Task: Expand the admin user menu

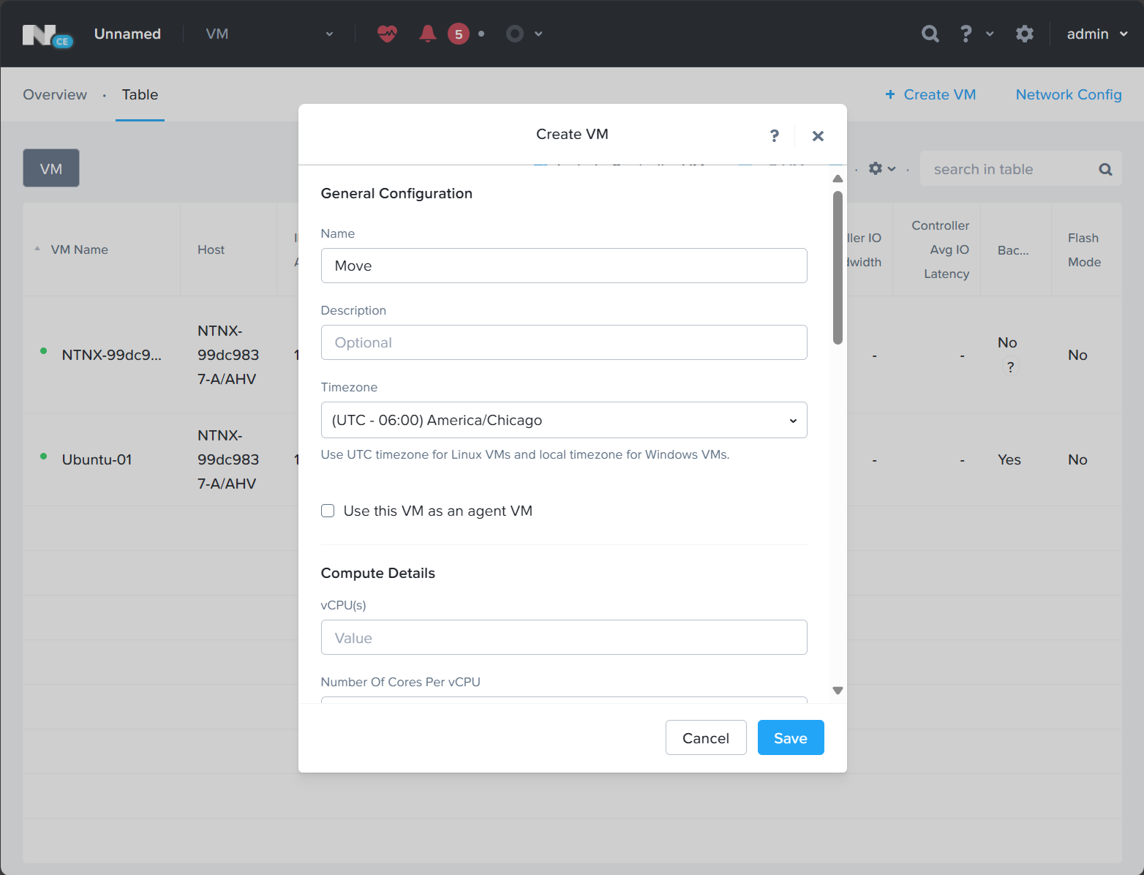Action: pyautogui.click(x=1096, y=34)
